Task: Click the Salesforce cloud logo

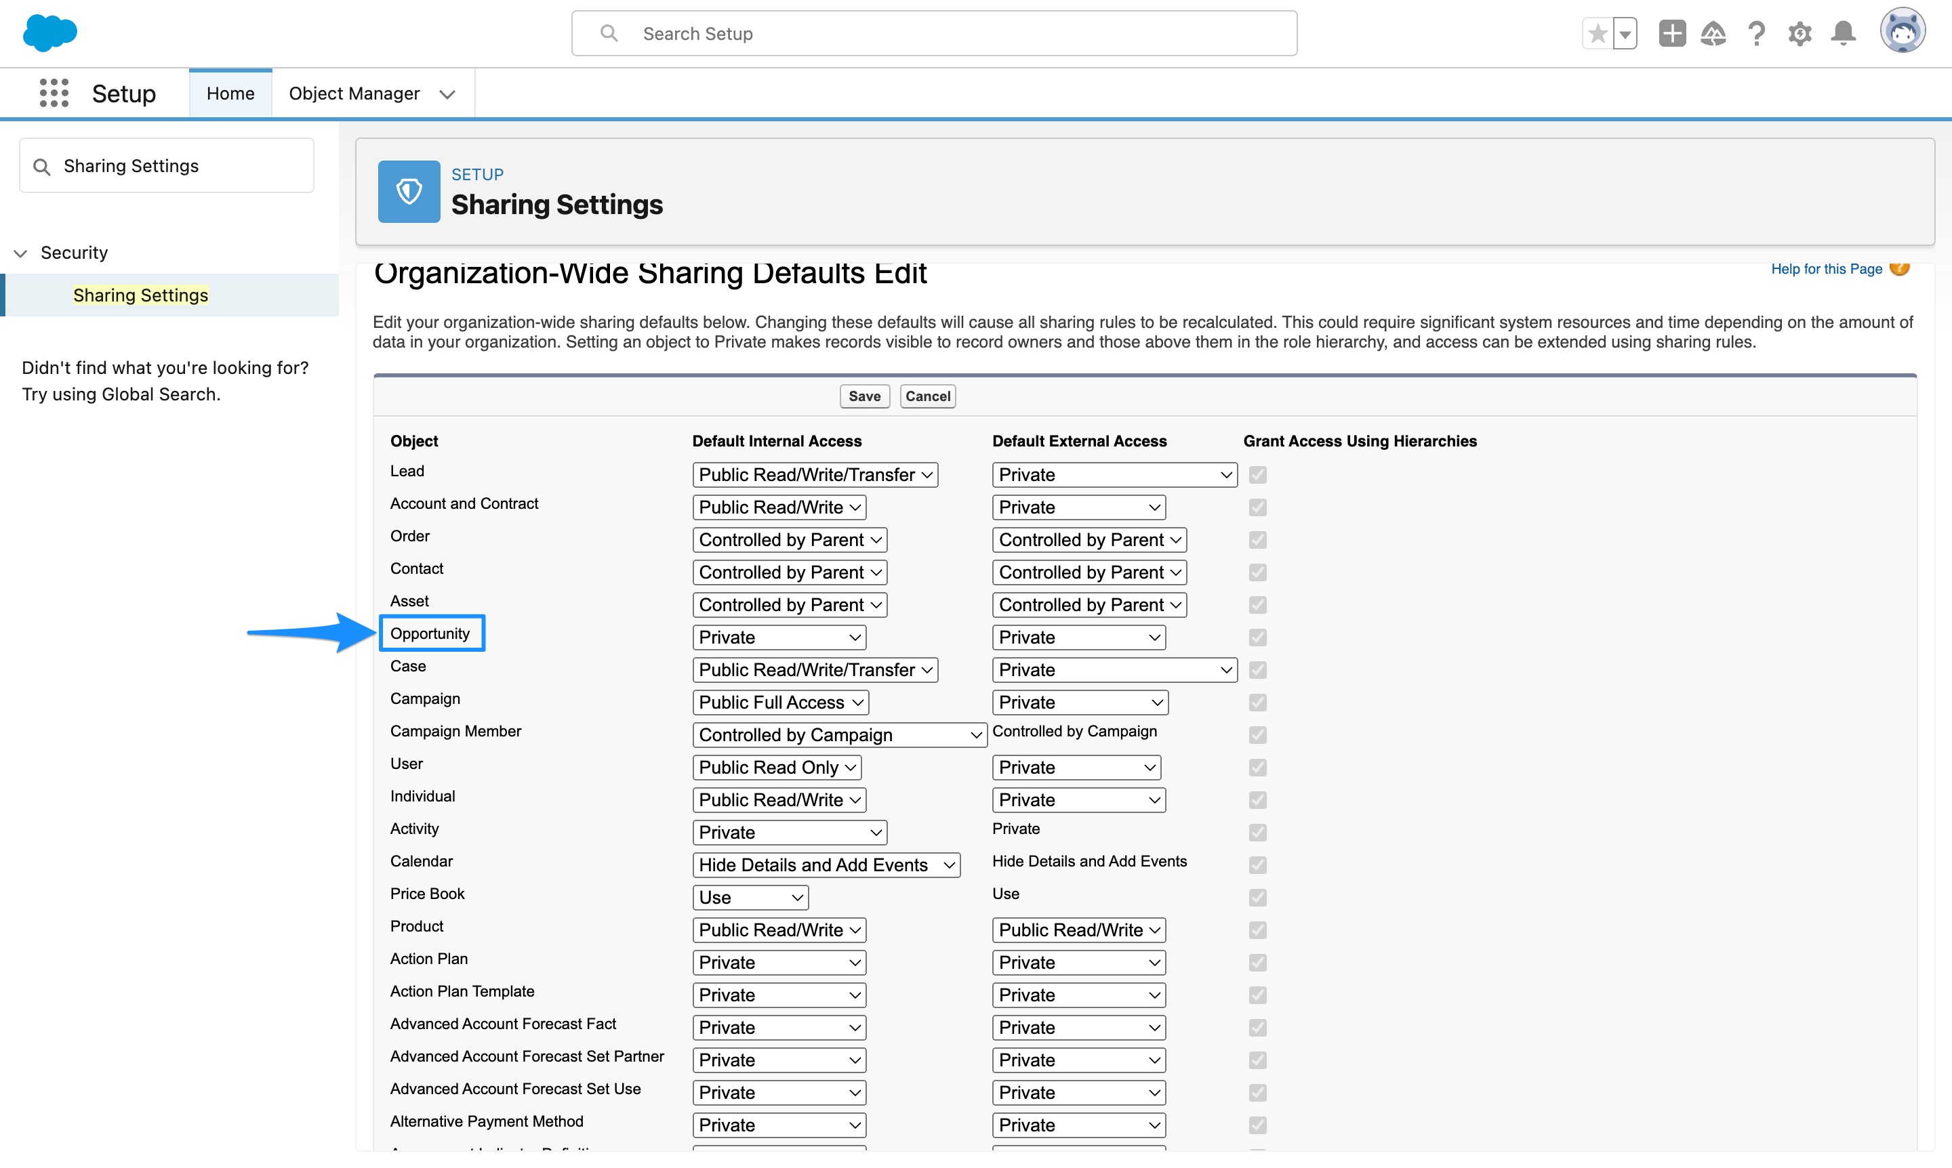Action: pyautogui.click(x=49, y=33)
